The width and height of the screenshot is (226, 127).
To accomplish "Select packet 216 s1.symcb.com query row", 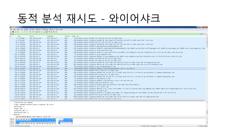I will pyautogui.click(x=108, y=91).
